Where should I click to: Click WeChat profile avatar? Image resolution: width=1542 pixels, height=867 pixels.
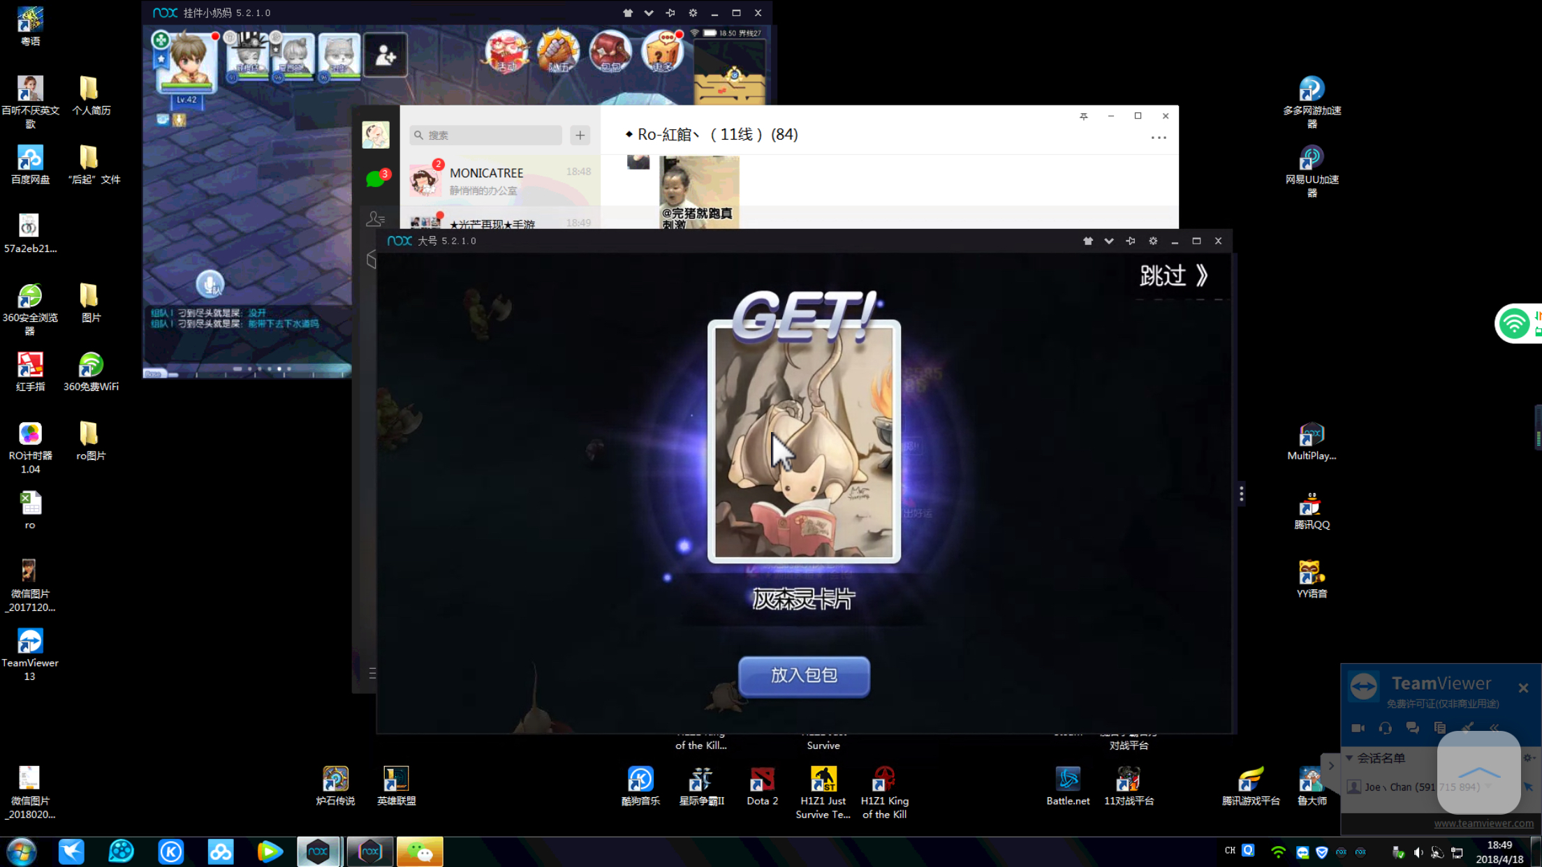(376, 135)
